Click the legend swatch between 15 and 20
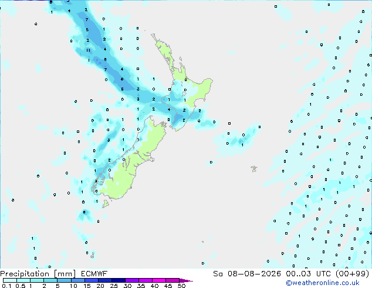 (91, 280)
